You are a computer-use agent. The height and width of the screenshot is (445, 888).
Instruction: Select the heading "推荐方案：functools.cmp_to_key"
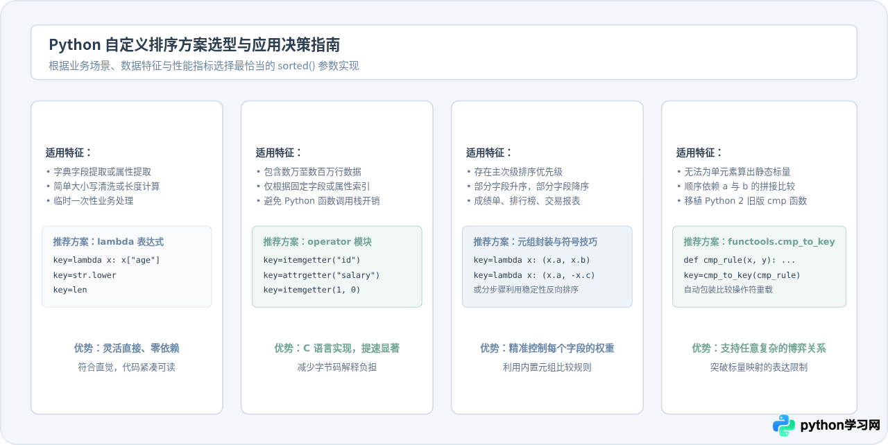[759, 242]
